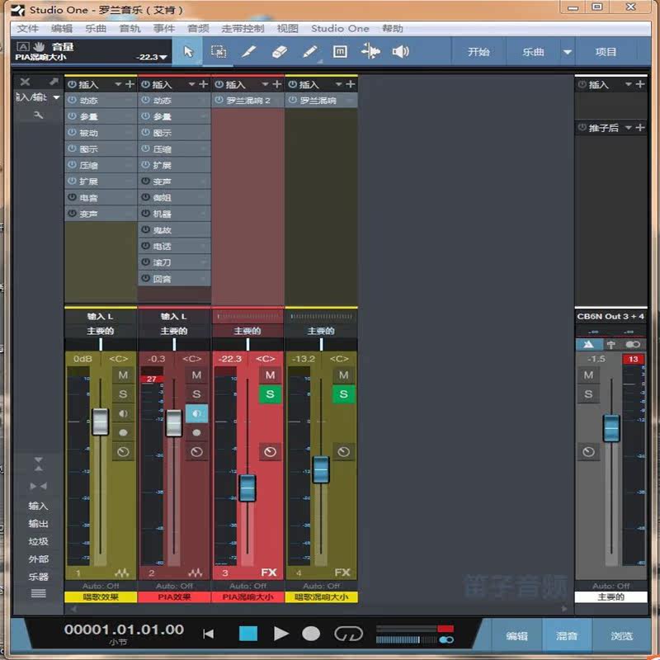Solo channel 4 唱歌混响大小
Viewport: 660px width, 660px height.
click(x=343, y=394)
